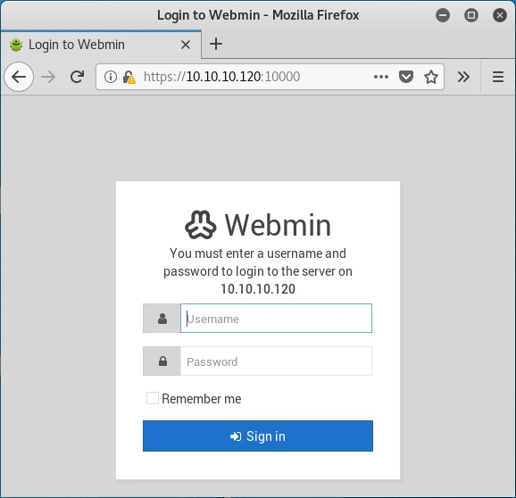Expand the toolbar overflow chevron
This screenshot has height=498, width=516.
pos(463,77)
